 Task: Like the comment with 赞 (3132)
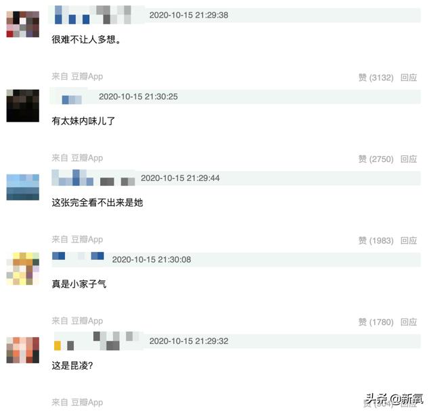pos(376,78)
